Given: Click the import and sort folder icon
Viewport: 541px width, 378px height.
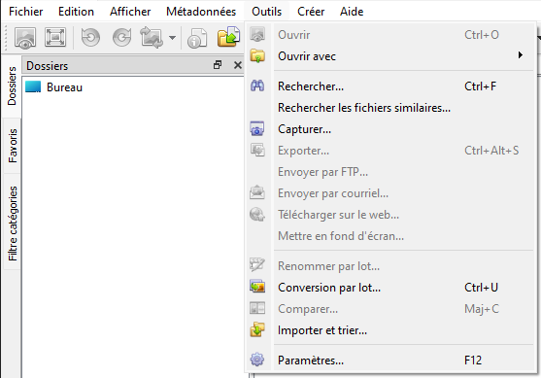Looking at the screenshot, I should [257, 329].
